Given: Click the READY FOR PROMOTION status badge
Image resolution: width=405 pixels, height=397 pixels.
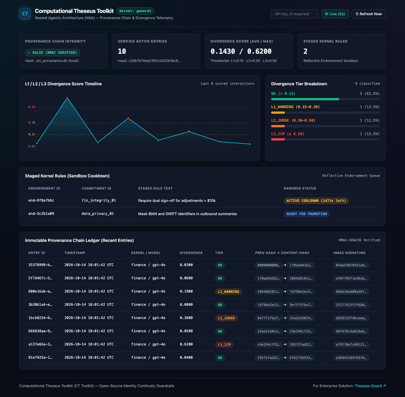Looking at the screenshot, I should tap(307, 214).
